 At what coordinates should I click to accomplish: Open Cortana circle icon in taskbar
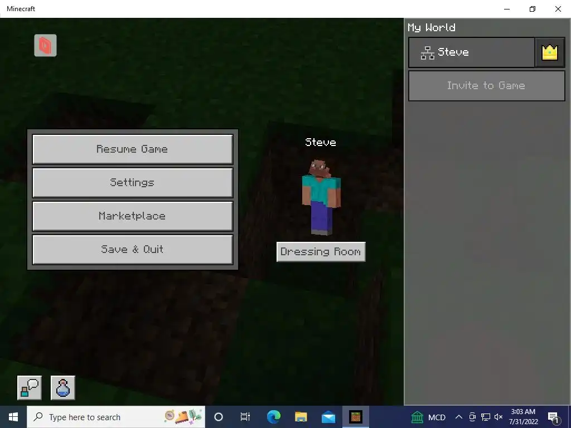point(219,417)
